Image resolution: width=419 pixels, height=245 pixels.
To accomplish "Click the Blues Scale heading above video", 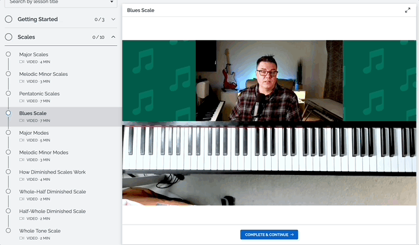I will (141, 10).
